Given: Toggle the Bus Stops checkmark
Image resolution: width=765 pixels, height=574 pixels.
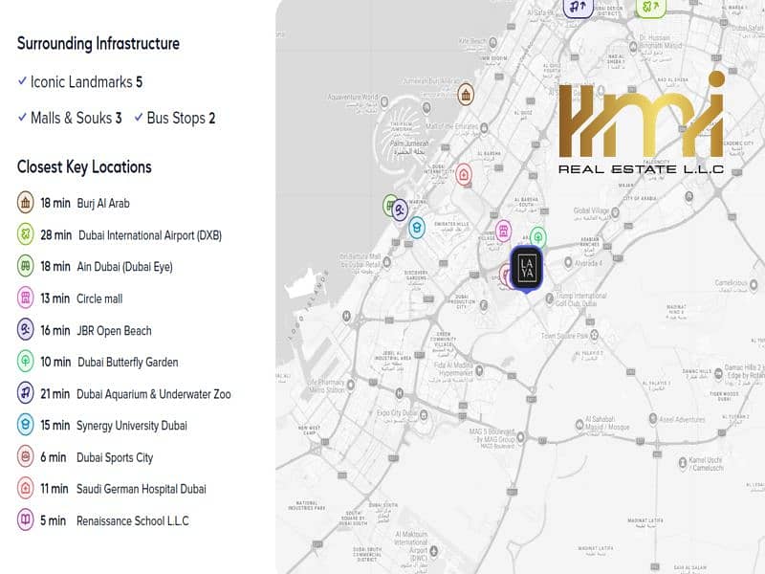Looking at the screenshot, I should coord(139,117).
